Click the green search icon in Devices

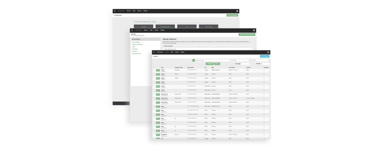(194, 60)
